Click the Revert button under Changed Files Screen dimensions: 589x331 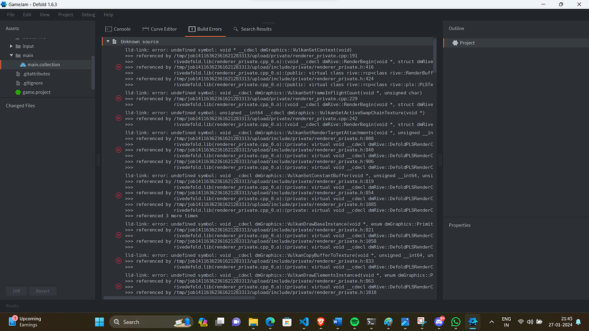[x=43, y=291]
